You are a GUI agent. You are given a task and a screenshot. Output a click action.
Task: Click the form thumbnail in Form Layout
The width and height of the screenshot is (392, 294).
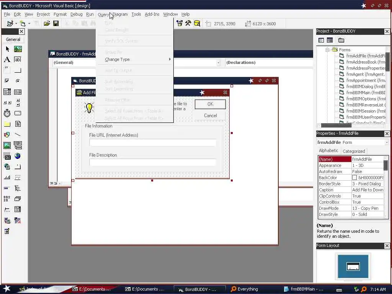click(x=353, y=266)
